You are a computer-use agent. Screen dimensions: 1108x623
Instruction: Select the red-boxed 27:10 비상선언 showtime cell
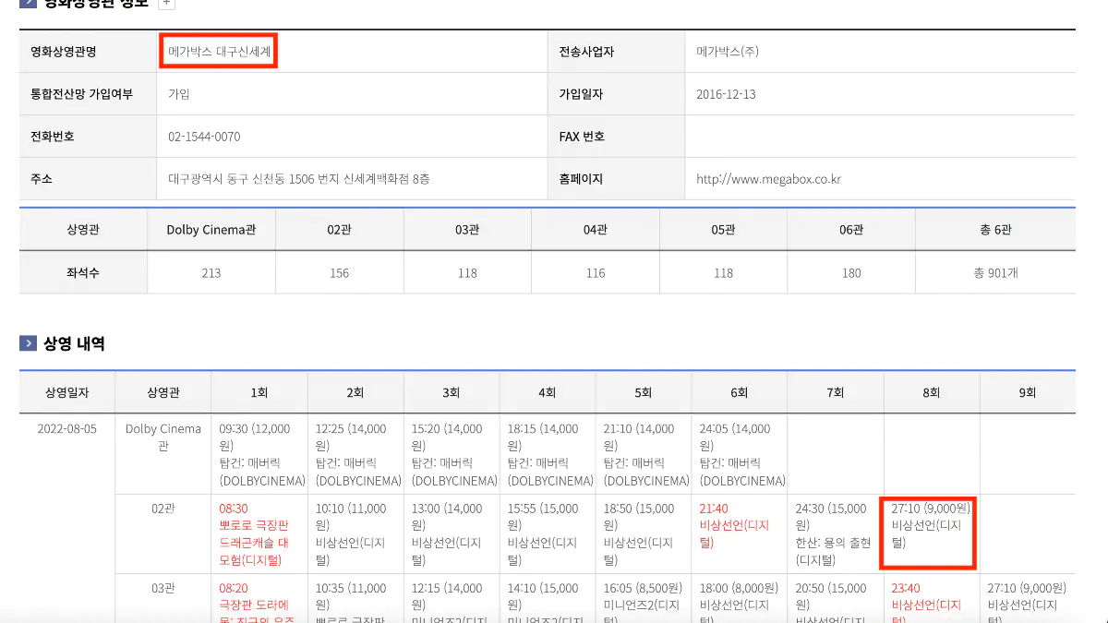click(927, 533)
